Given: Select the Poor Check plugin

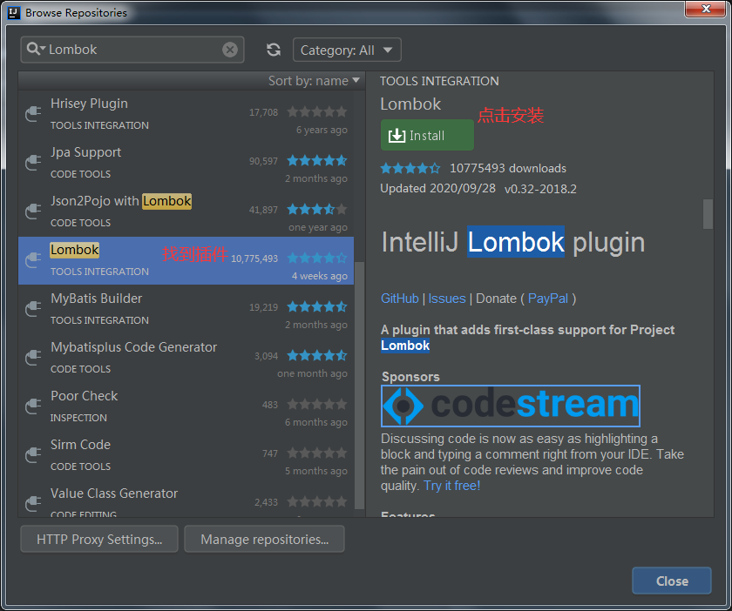Looking at the screenshot, I should coord(186,406).
